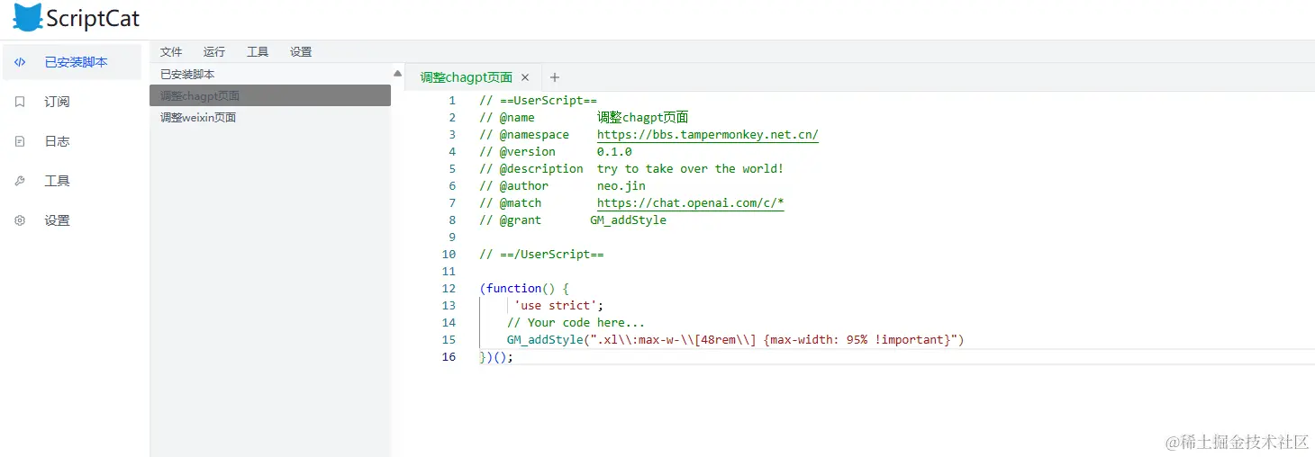
Task: Open the 已安装脚本 sidebar section
Action: tap(72, 62)
